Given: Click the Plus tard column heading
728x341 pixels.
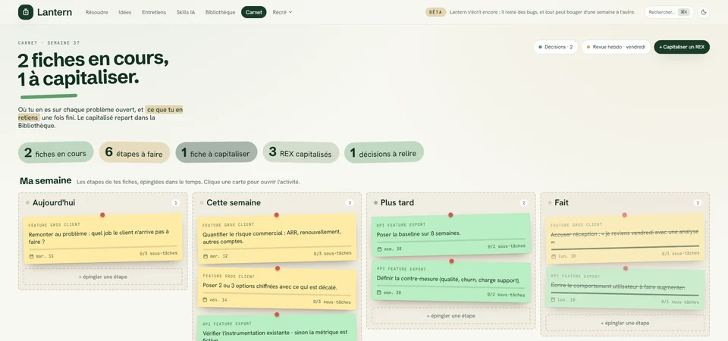Looking at the screenshot, I should click(x=397, y=203).
